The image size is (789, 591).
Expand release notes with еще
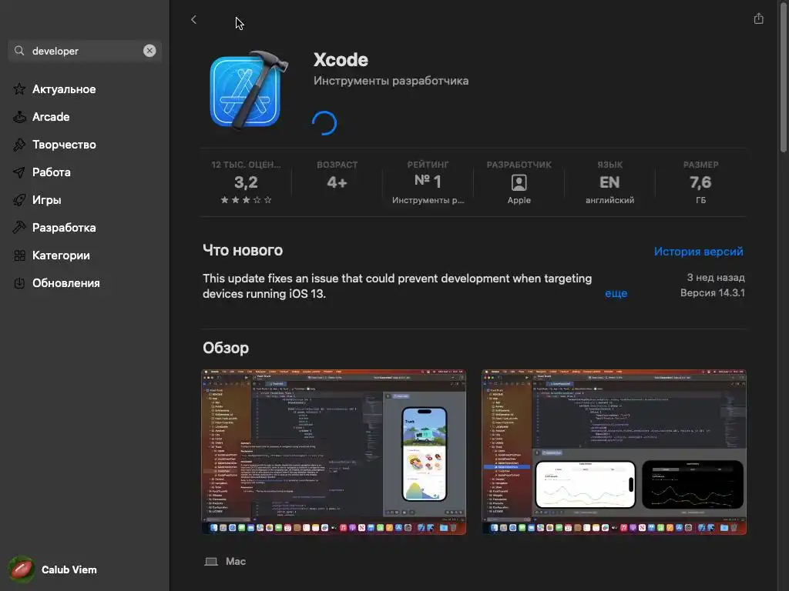coord(616,293)
